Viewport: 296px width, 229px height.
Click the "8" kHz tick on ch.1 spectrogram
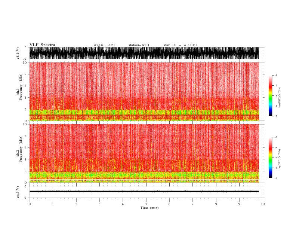click(x=26, y=74)
